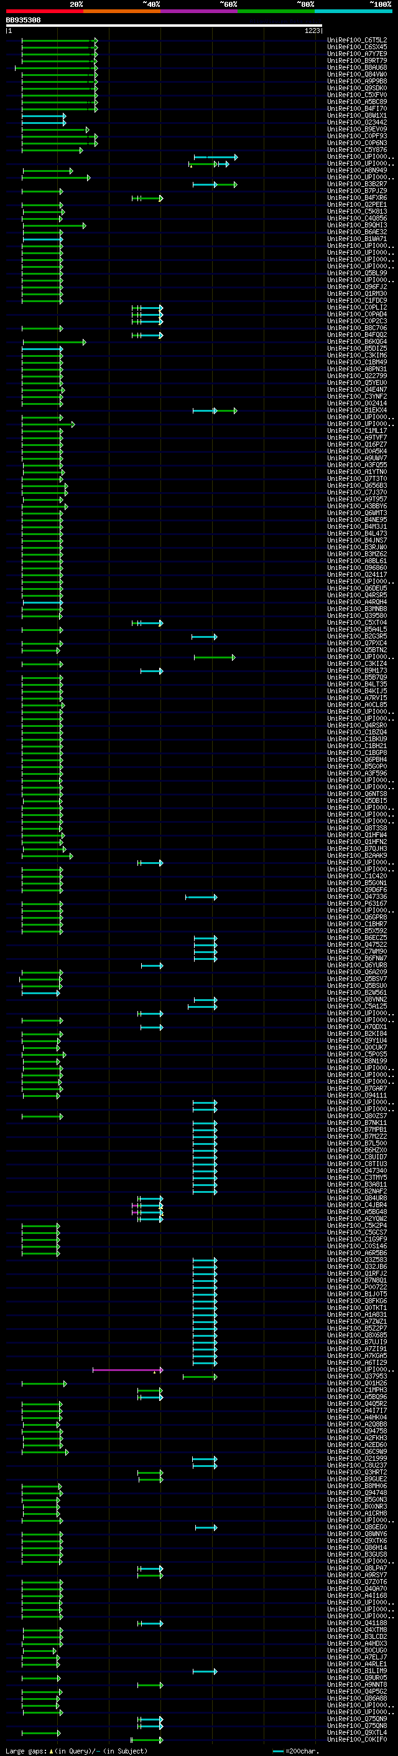Open hit UniRef100_C6SX45
The image size is (398, 1756).
coord(357,47)
